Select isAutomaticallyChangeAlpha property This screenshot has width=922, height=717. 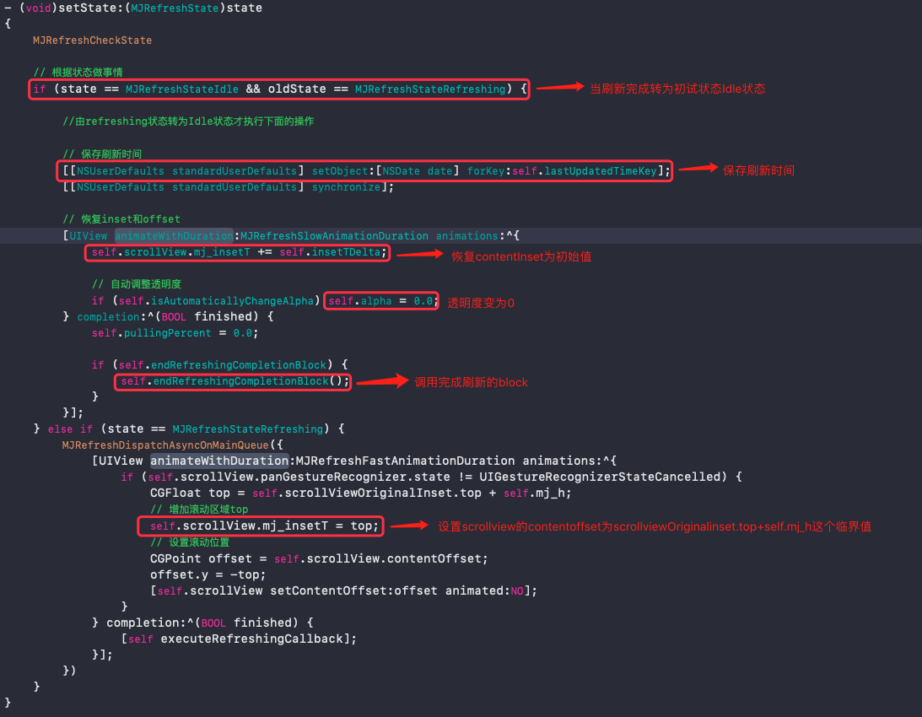(232, 300)
